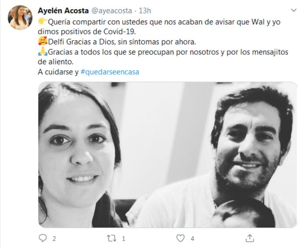The height and width of the screenshot is (248, 305).
Task: Click the reply count number 2
Action: [54, 239]
